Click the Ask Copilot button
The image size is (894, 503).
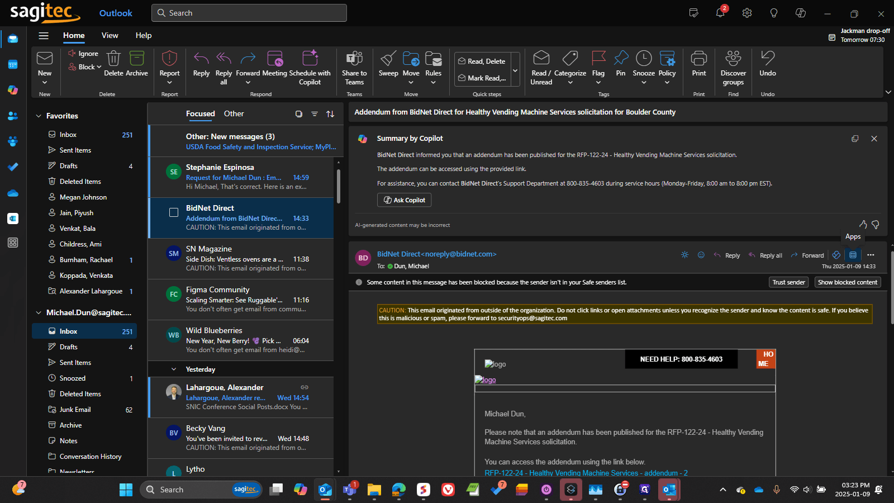click(404, 200)
